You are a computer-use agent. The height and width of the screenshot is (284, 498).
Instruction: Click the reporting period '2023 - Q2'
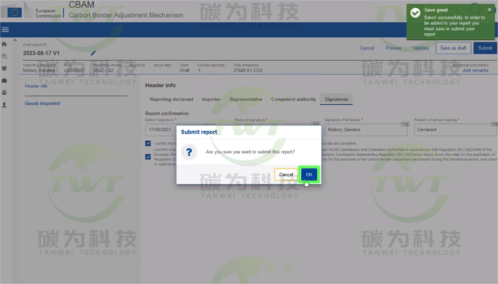click(104, 70)
